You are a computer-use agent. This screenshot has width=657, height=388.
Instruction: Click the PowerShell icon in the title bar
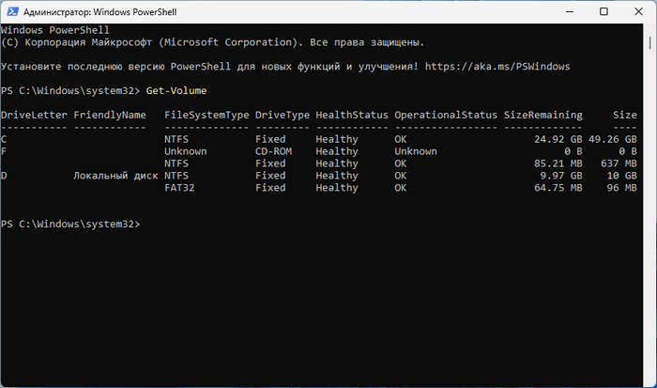12,10
